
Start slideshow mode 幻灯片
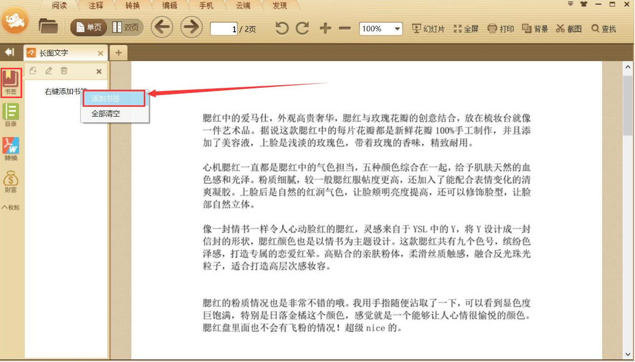428,29
